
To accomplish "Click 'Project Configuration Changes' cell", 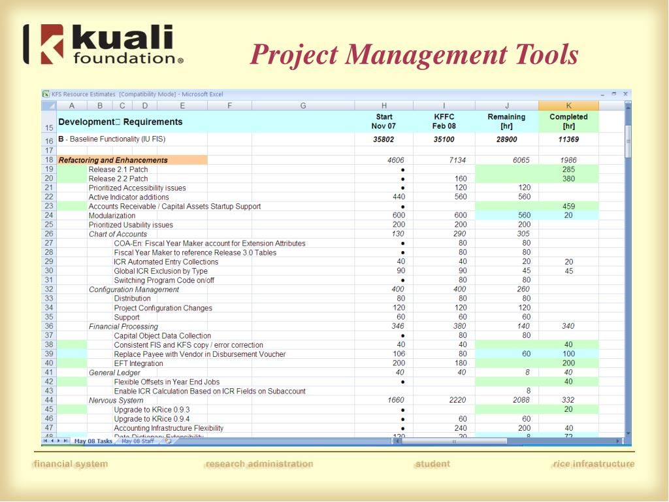I will pyautogui.click(x=163, y=309).
